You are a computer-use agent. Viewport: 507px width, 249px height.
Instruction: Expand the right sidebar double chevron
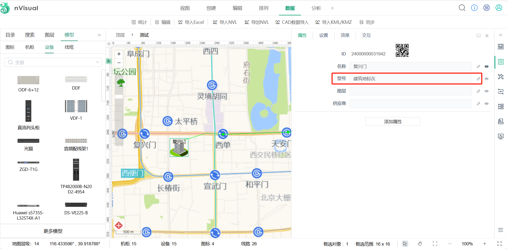pos(501,35)
